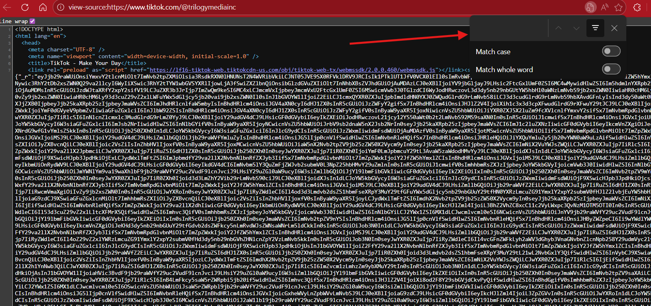Click the "Match whole word" label text
This screenshot has height=306, width=651.
(504, 70)
